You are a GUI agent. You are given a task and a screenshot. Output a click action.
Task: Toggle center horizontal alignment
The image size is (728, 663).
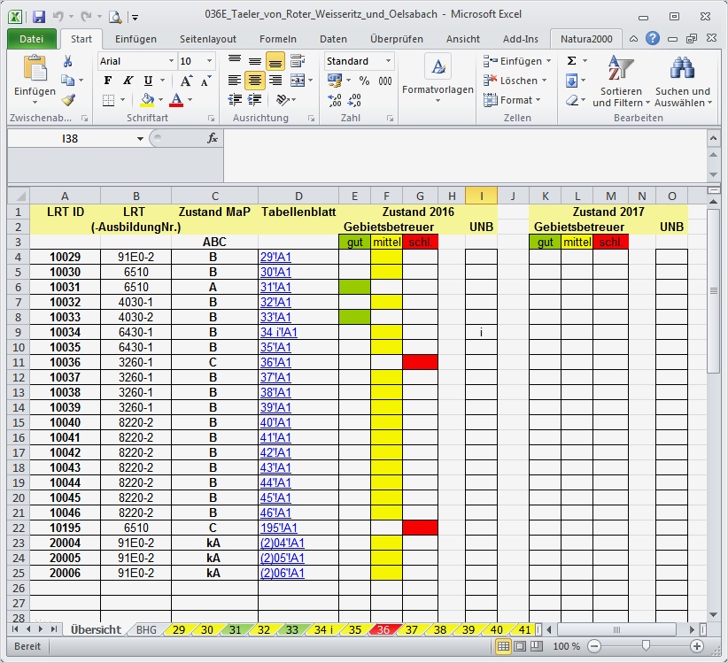255,81
